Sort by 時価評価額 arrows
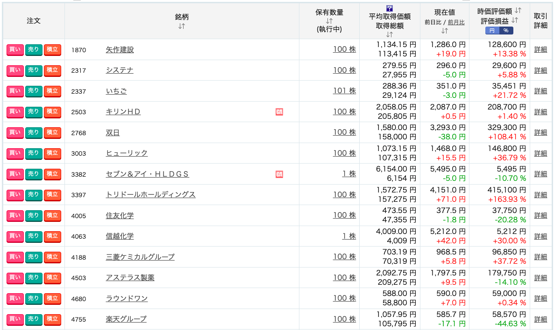 pyautogui.click(x=518, y=11)
